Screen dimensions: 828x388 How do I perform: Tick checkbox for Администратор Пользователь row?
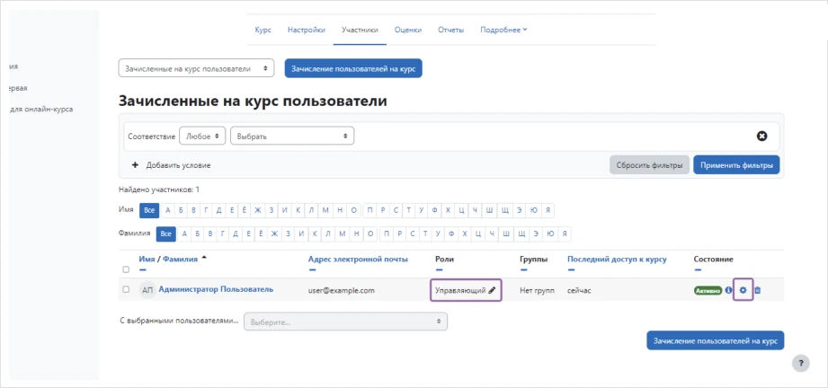[126, 289]
